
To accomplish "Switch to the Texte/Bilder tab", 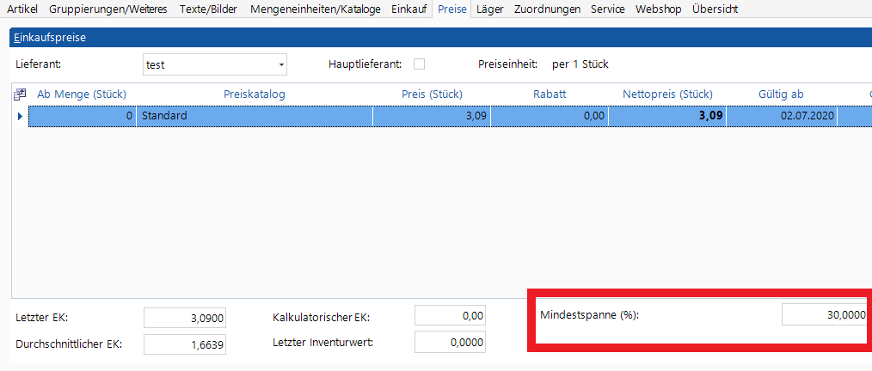I will pyautogui.click(x=208, y=9).
